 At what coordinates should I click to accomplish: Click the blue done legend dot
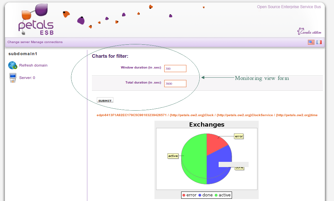[200, 195]
